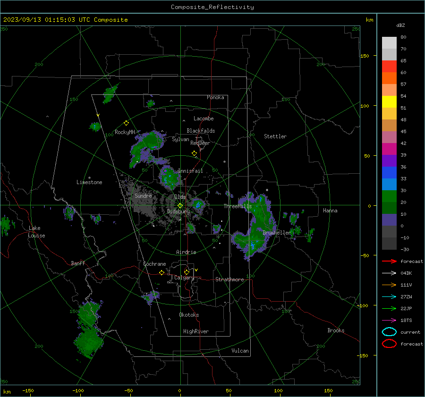Click the red forecast arrow in legend

389,261
